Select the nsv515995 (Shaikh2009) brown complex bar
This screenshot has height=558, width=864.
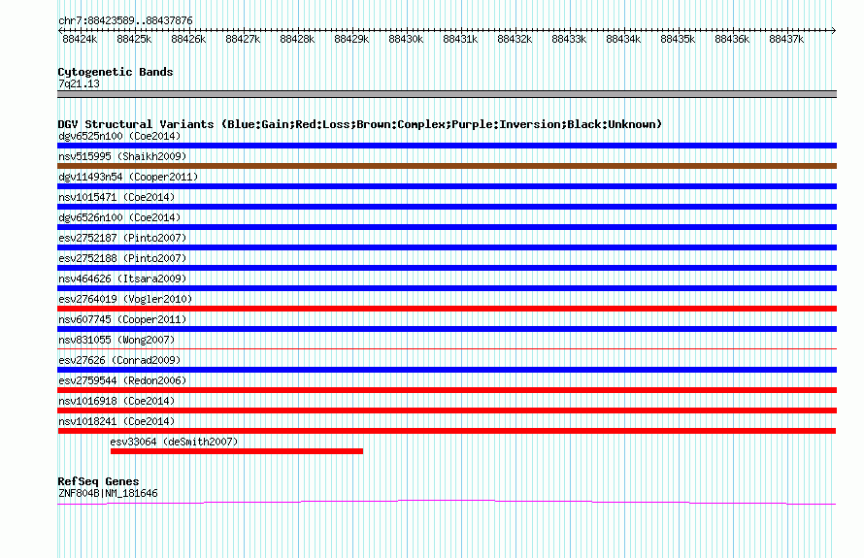447,166
